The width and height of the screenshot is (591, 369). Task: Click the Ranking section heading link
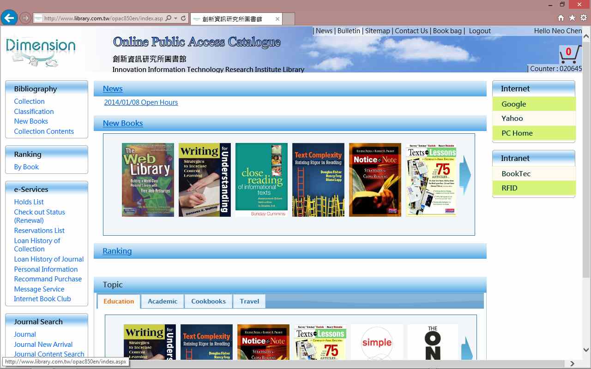[117, 251]
